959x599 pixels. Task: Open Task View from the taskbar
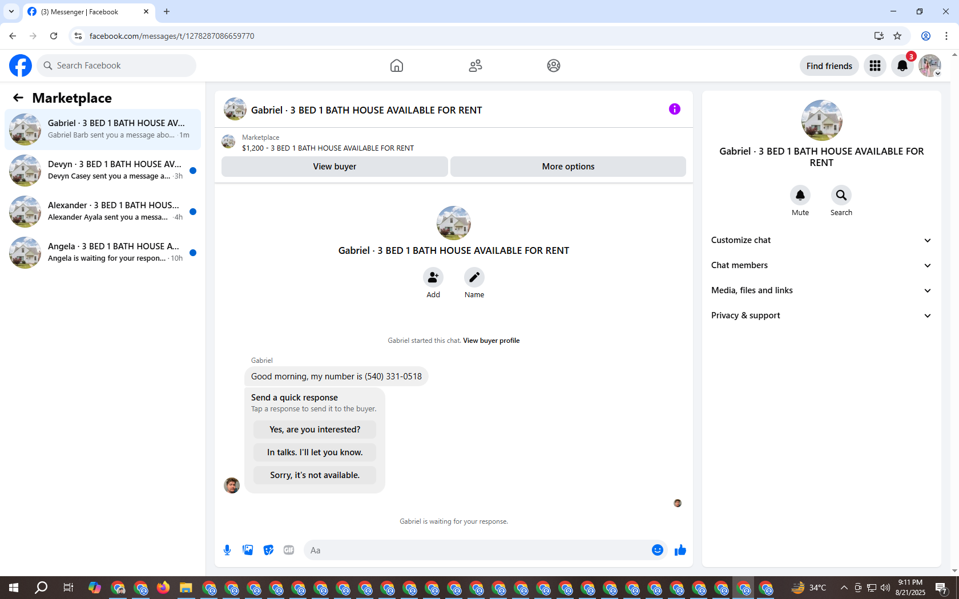[x=68, y=588]
